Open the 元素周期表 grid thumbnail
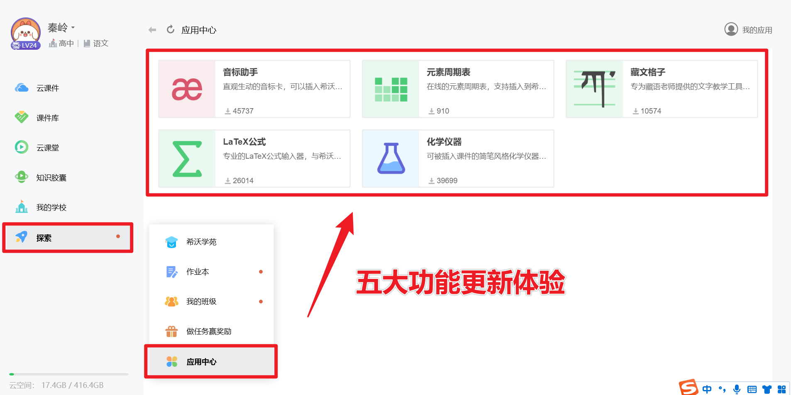The width and height of the screenshot is (791, 395). pos(391,89)
